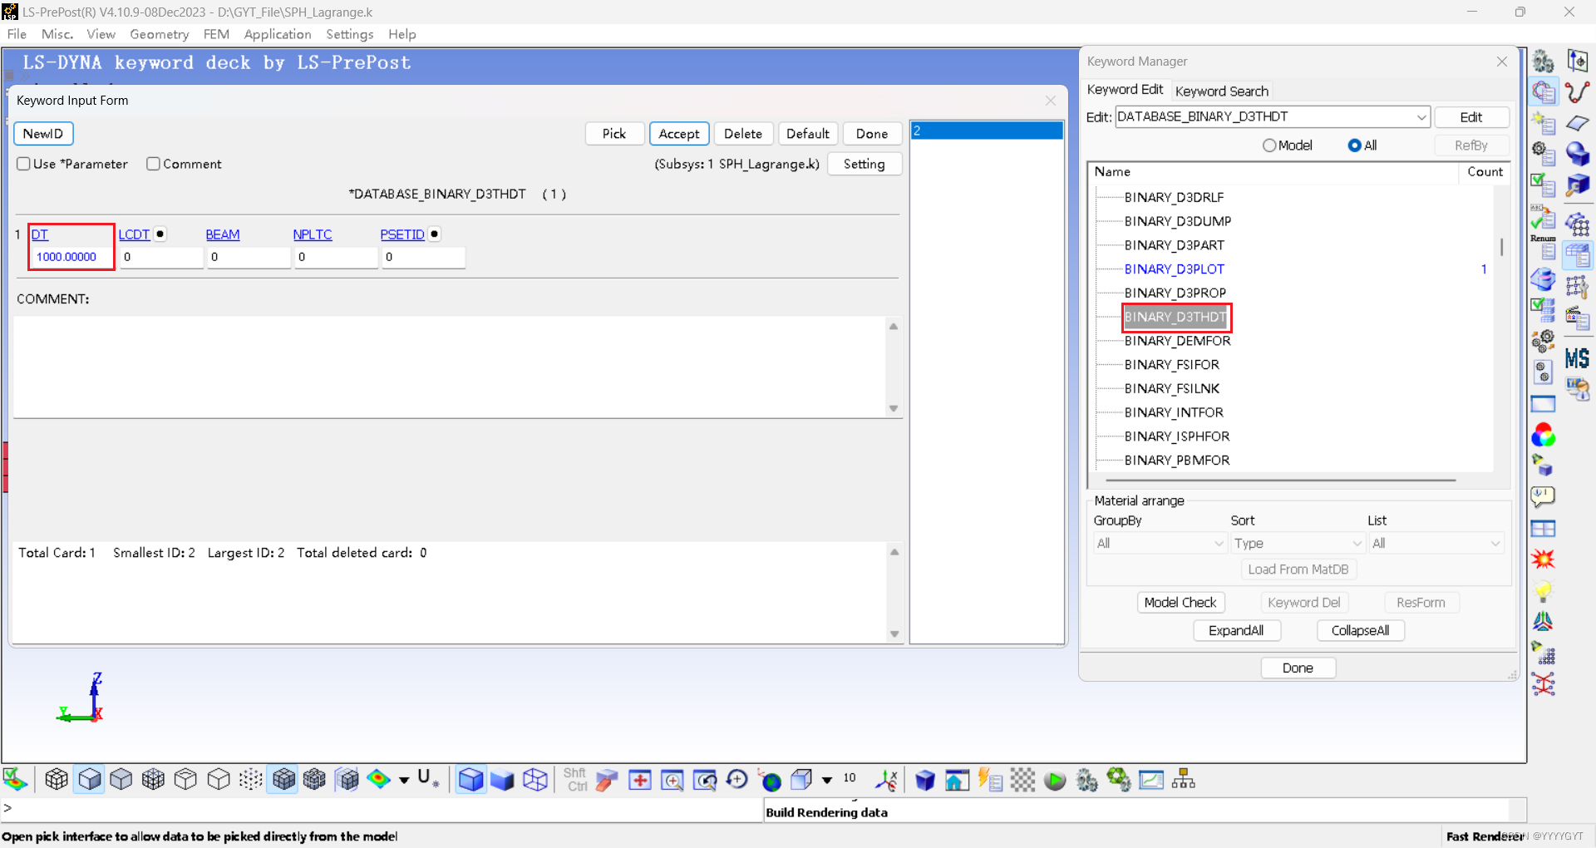The width and height of the screenshot is (1596, 848).
Task: Select the Model radio button
Action: (1269, 145)
